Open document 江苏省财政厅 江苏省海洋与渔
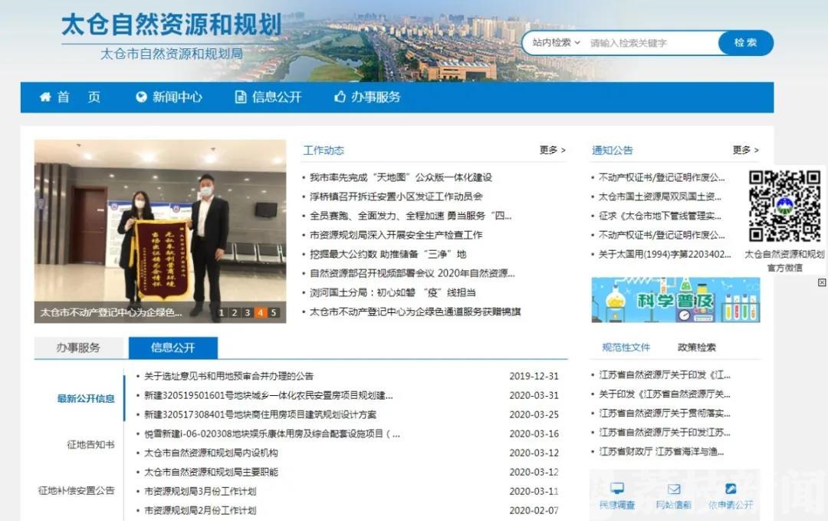The height and width of the screenshot is (521, 828). click(661, 452)
